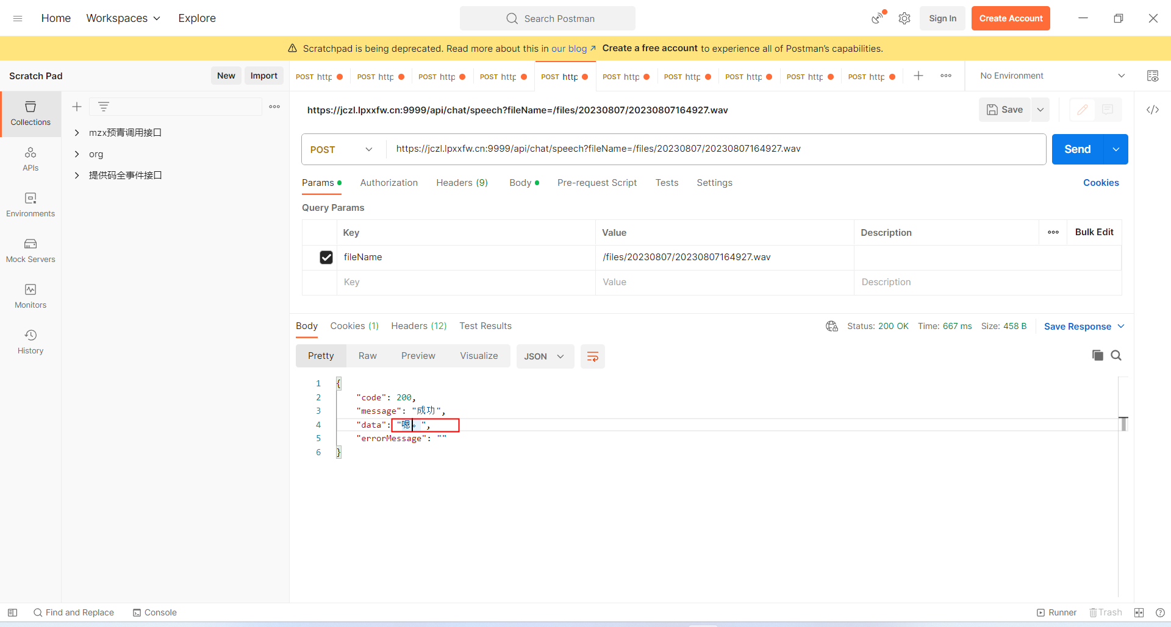
Task: Open the History sidebar panel
Action: (30, 342)
